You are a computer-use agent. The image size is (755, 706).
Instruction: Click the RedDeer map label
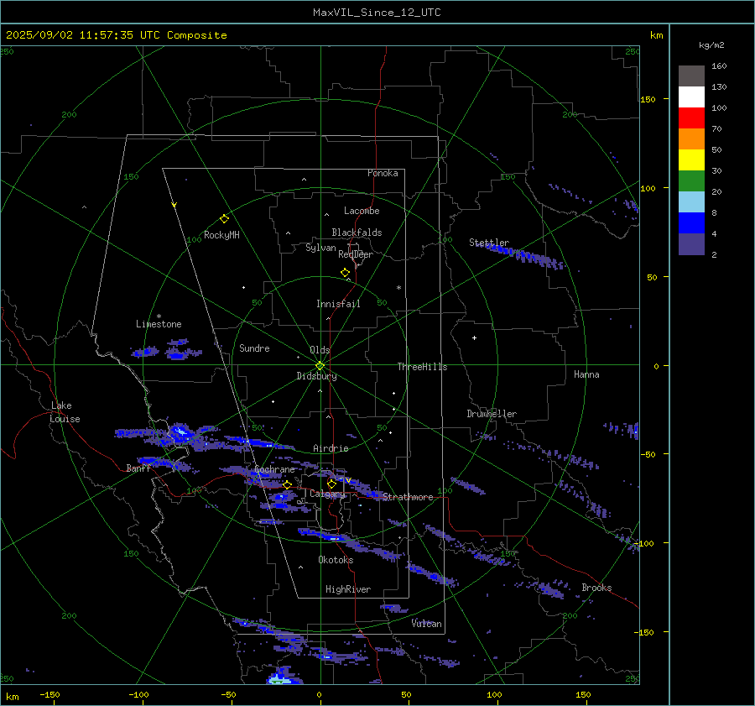[356, 254]
